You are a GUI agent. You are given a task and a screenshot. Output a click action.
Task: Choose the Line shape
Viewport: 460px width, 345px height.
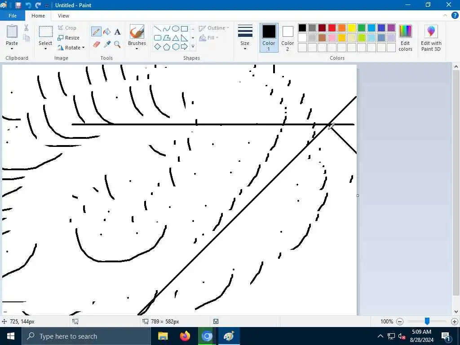(x=158, y=29)
